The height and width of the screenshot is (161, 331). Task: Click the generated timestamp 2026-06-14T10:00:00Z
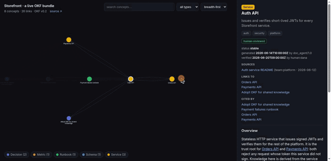272,53
